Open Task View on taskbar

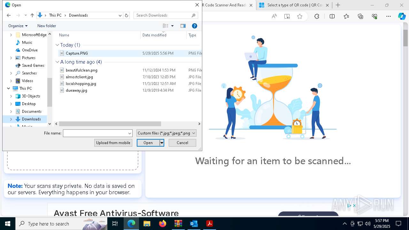point(115,224)
